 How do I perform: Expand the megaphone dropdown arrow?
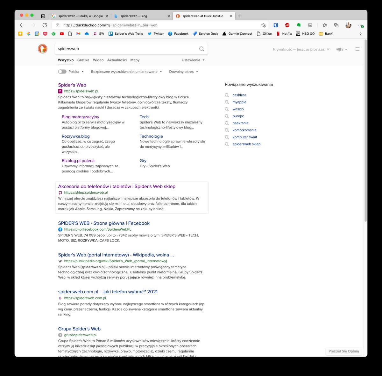point(346,49)
